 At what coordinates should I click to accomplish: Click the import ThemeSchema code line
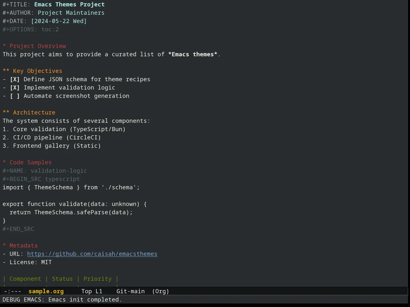click(71, 187)
